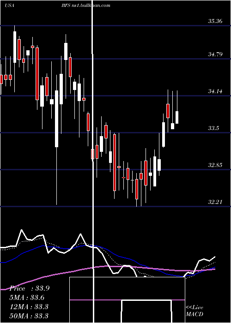The width and height of the screenshot is (231, 323).
Task: Click the USA market label
Action: 9,6
